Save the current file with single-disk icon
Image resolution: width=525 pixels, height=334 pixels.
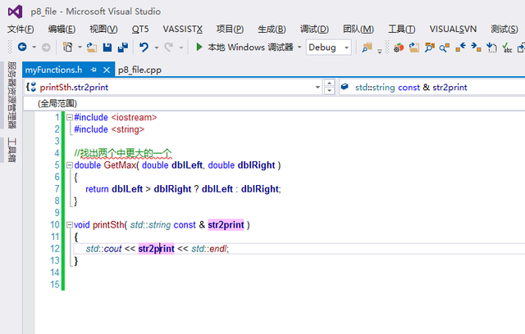(x=107, y=47)
